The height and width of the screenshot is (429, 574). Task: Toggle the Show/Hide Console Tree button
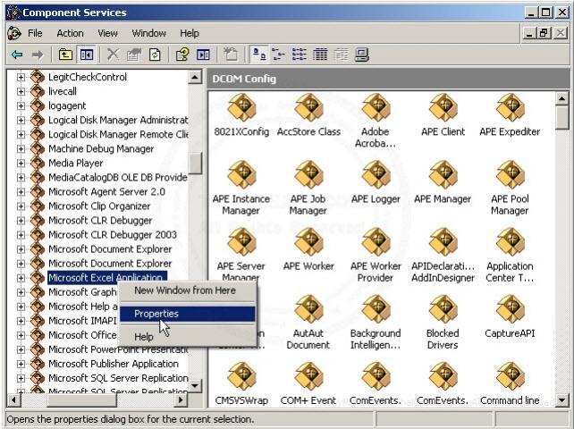[87, 55]
